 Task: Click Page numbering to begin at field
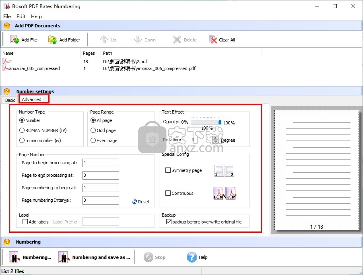click(x=101, y=188)
